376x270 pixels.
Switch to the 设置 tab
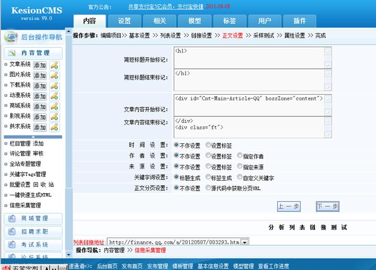[x=124, y=21]
